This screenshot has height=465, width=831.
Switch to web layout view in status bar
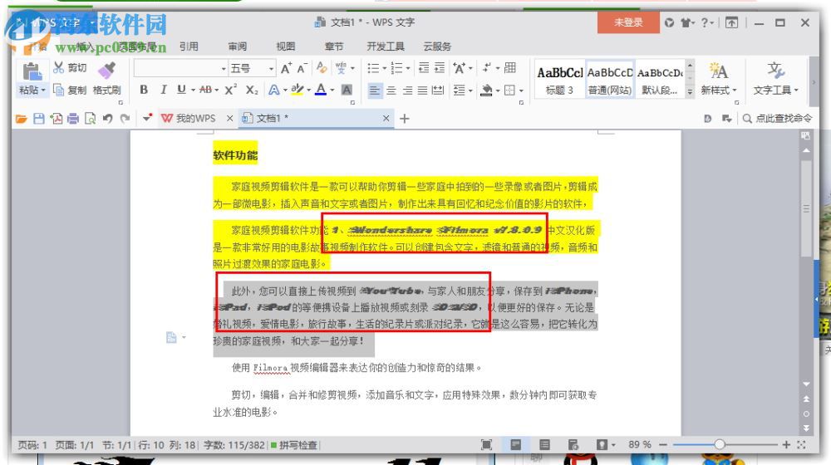click(x=573, y=445)
